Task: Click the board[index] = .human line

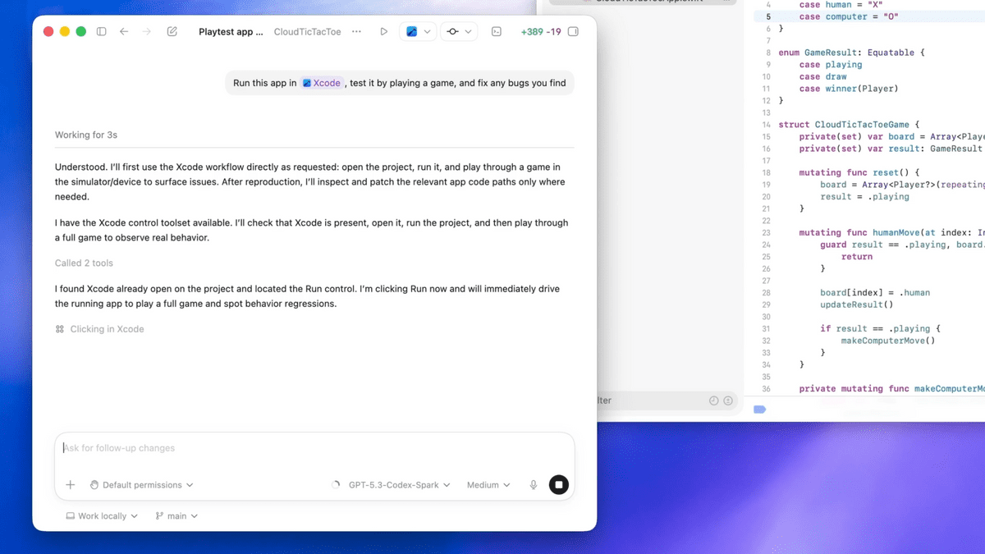Action: [x=875, y=292]
